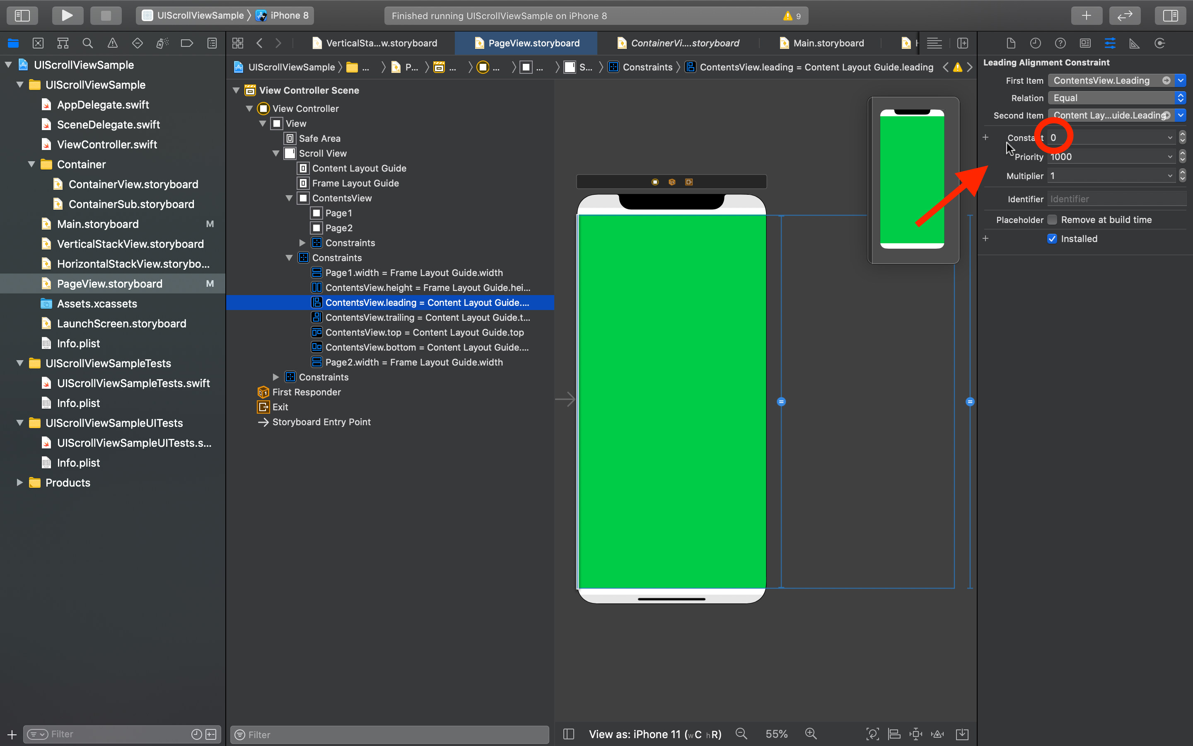Click the Constant value field
This screenshot has width=1193, height=746.
click(x=1107, y=138)
